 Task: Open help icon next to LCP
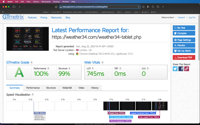coord(93,68)
